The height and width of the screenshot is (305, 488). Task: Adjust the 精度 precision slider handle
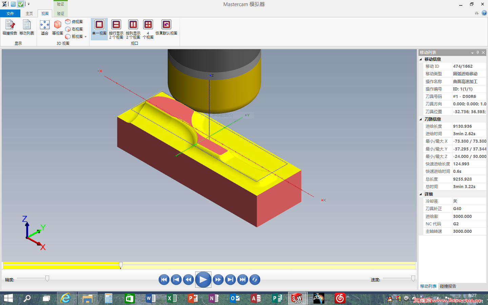47,278
